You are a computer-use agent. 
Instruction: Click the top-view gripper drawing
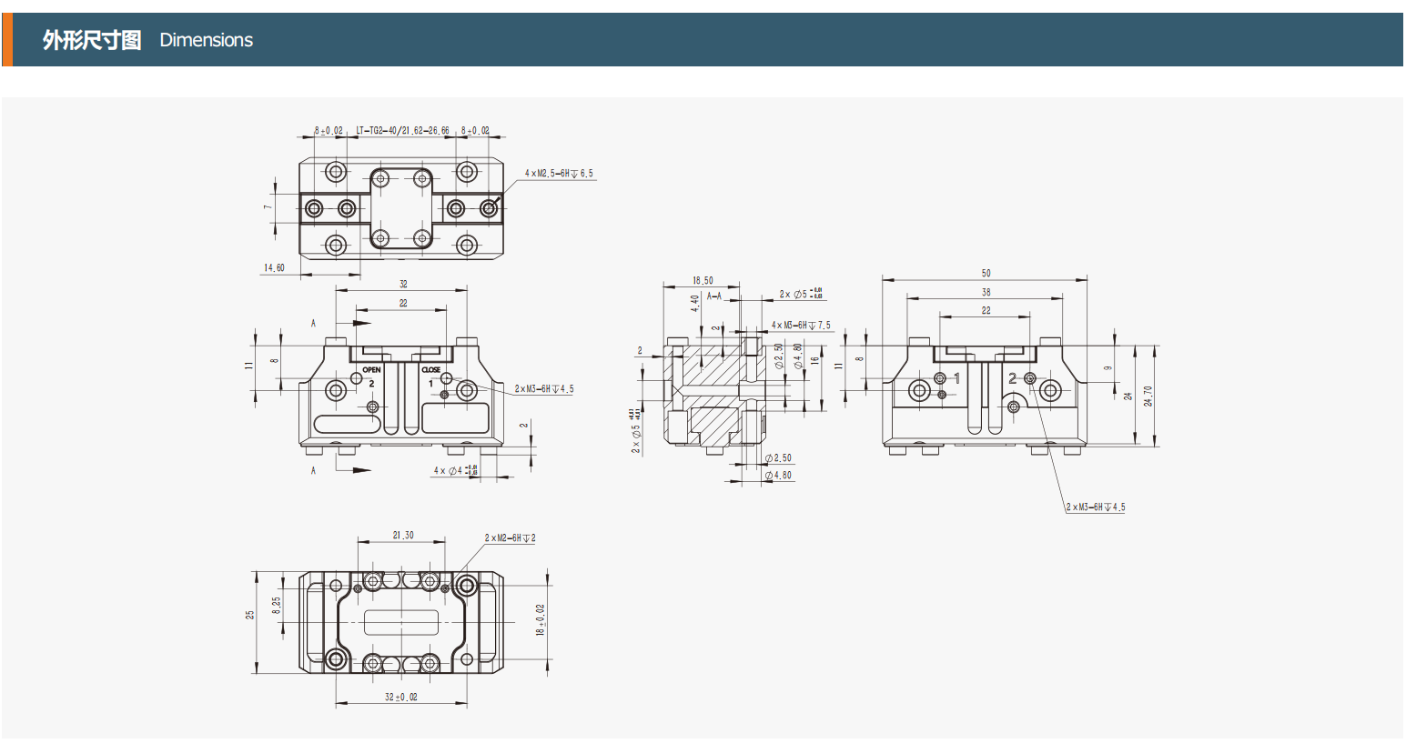pos(401,208)
